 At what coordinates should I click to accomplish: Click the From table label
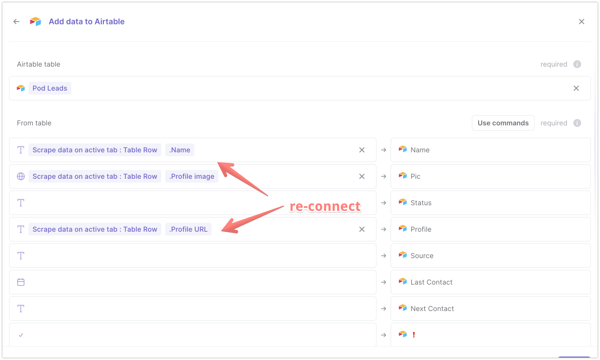[x=34, y=123]
